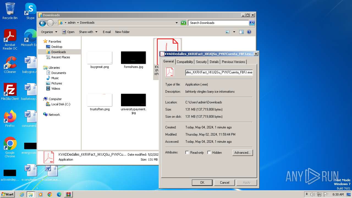
Task: Click the Advanced... attributes button
Action: click(242, 153)
